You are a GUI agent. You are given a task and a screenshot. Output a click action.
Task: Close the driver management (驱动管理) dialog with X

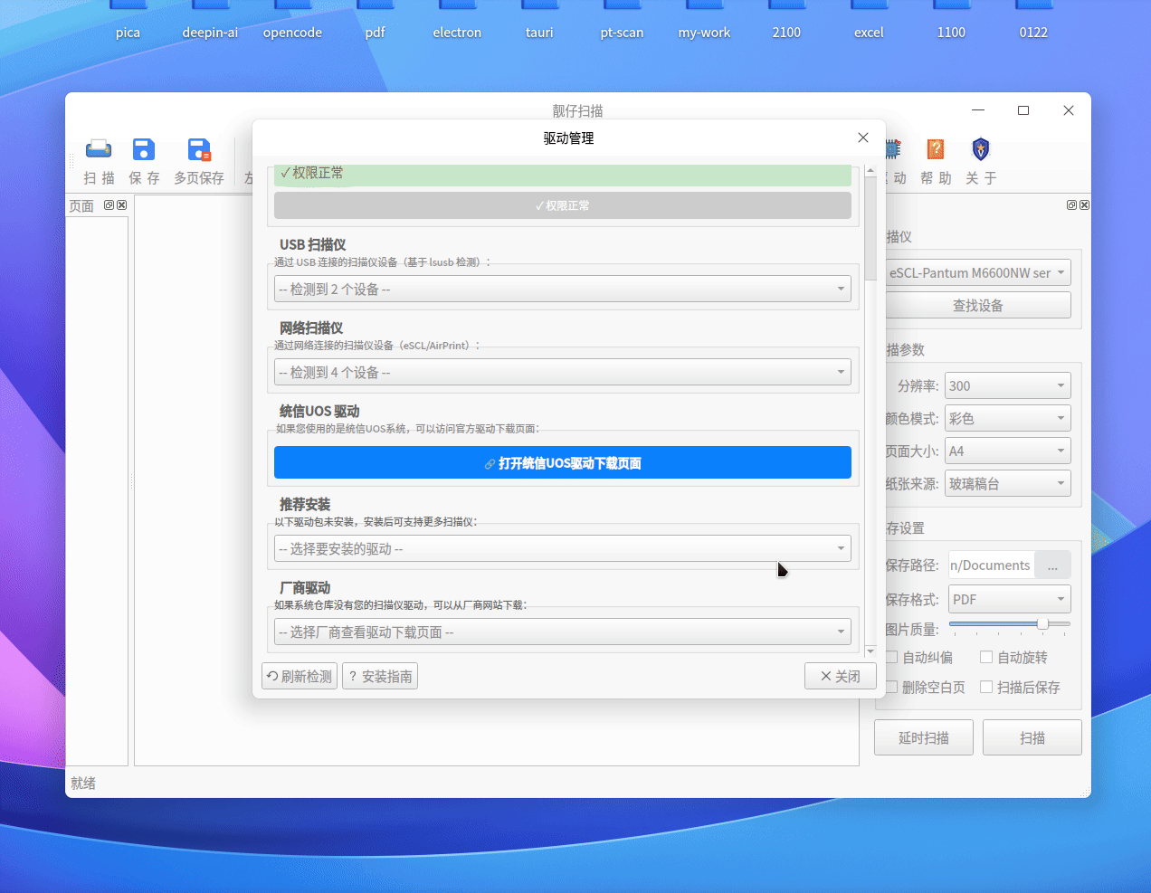[863, 138]
